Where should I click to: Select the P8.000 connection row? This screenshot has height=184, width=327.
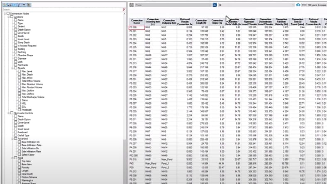[x=228, y=176]
